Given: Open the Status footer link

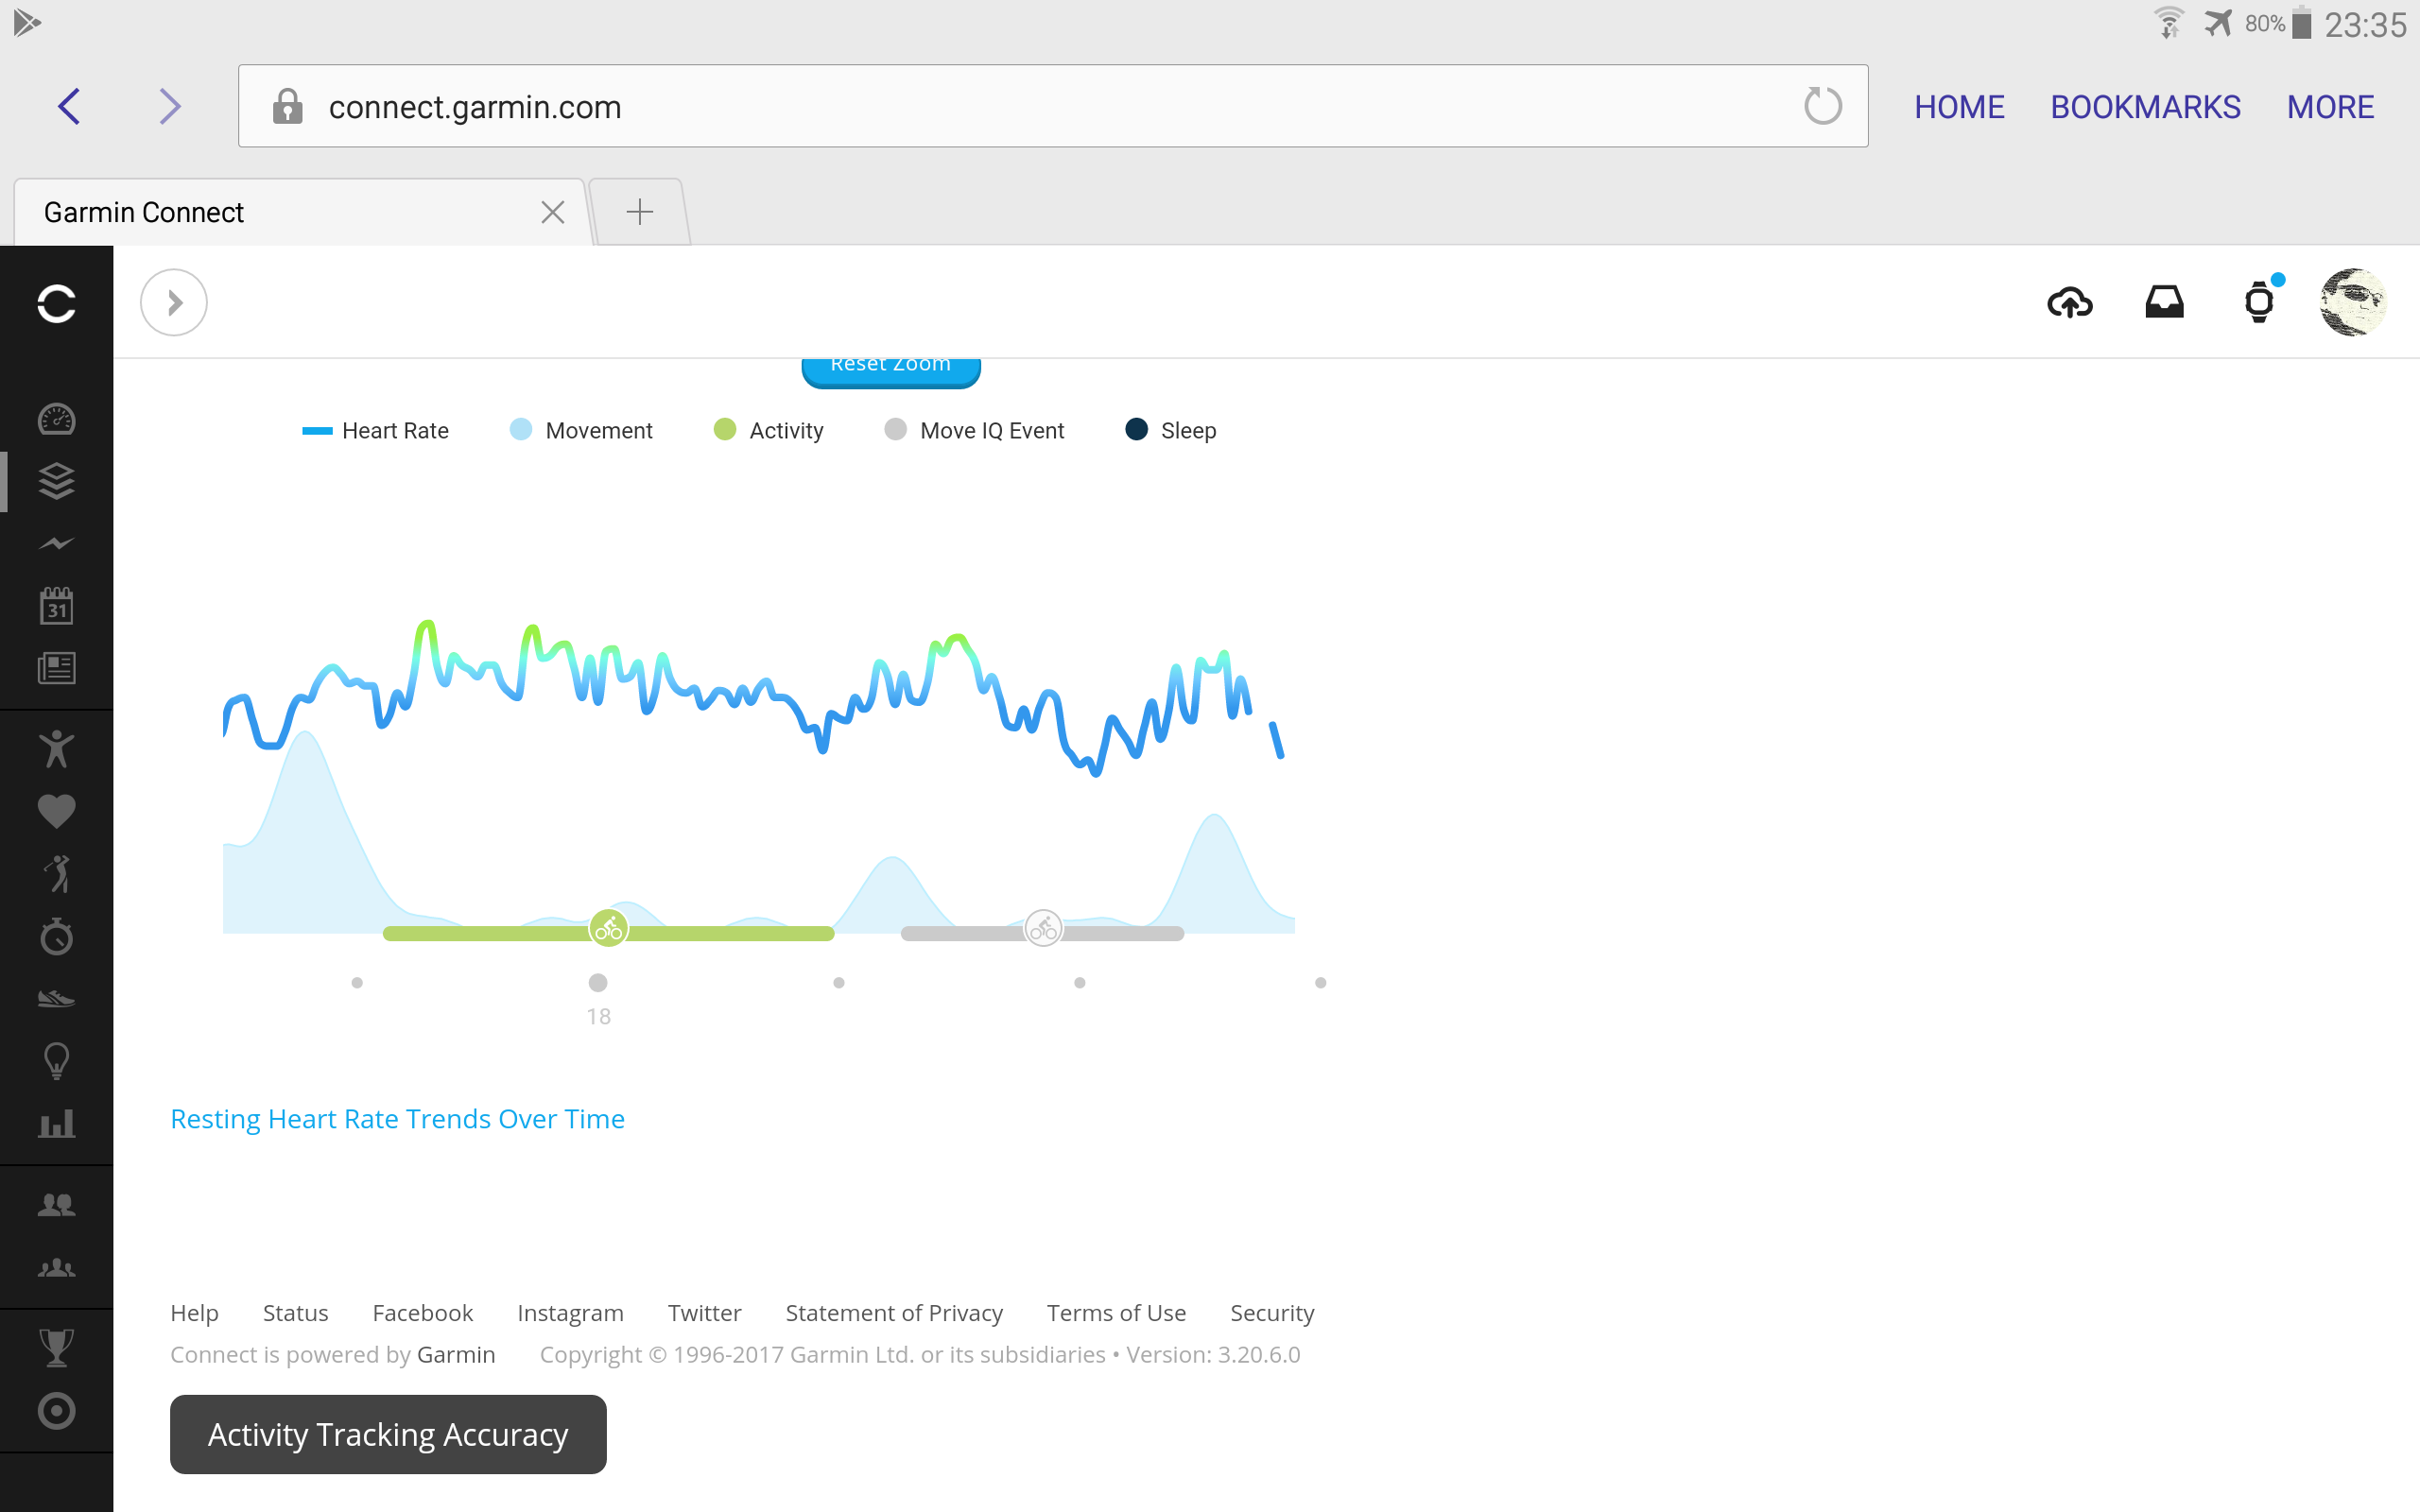Looking at the screenshot, I should 295,1313.
